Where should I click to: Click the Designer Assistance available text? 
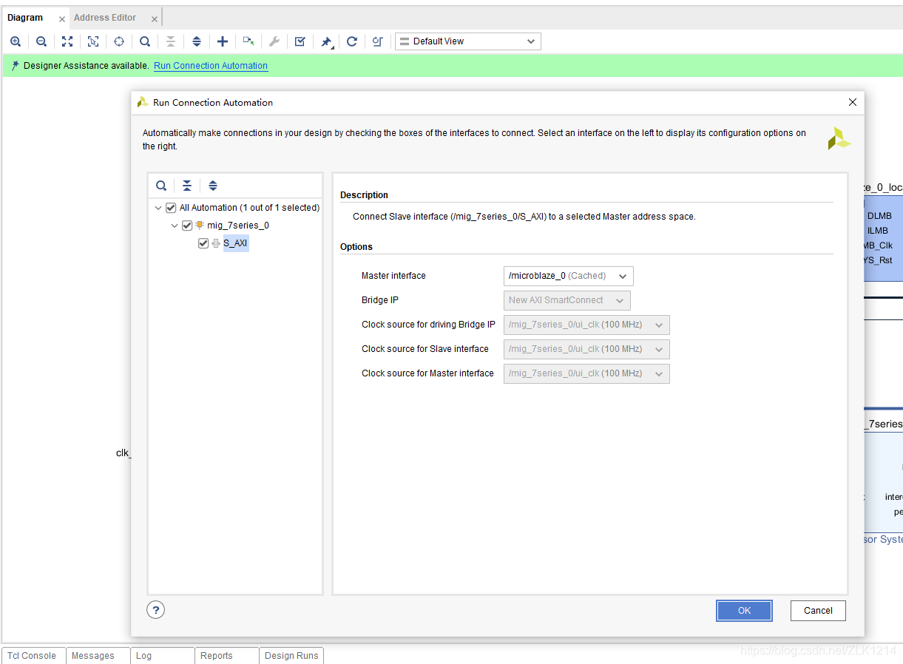pyautogui.click(x=87, y=66)
